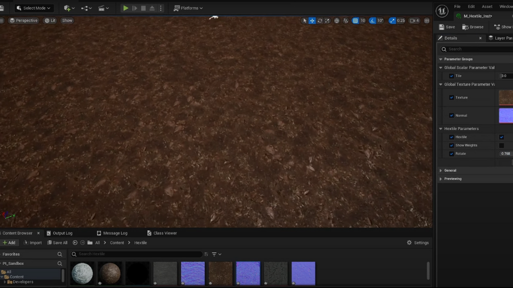The width and height of the screenshot is (513, 288).
Task: Open the Edit menu in material editor
Action: pyautogui.click(x=471, y=7)
